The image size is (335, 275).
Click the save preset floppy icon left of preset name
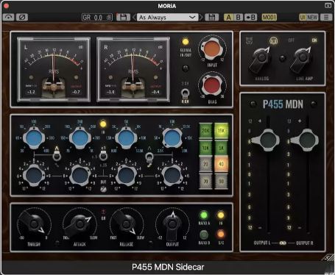pyautogui.click(x=123, y=17)
